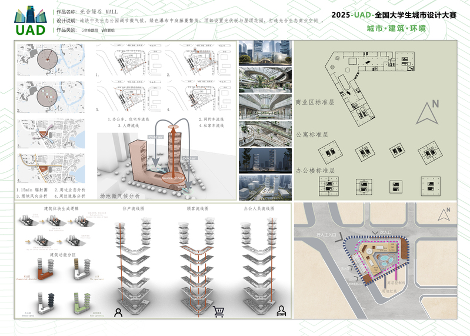Screen dimensions: 470x336
Task: Click the green roof greening model
Action: click(82, 303)
